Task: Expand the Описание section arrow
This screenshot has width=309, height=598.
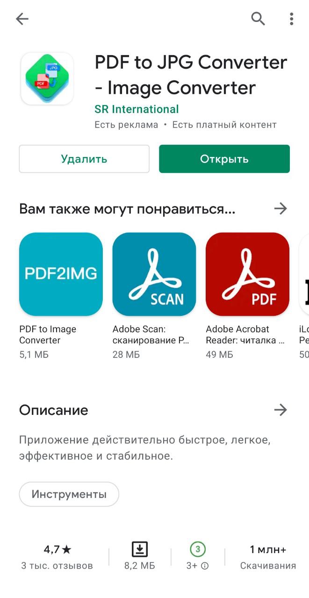Action: 280,410
